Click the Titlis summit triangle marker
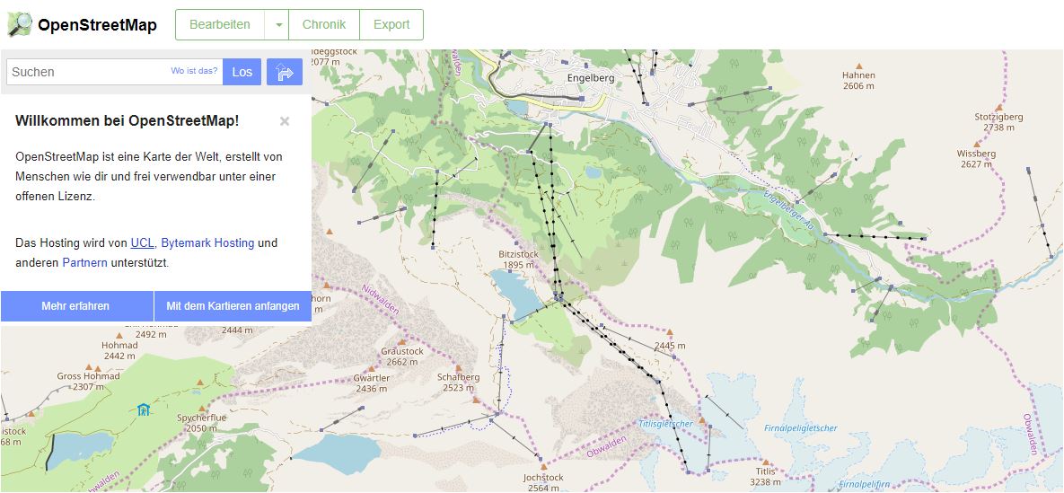1064x493 pixels. coord(765,462)
